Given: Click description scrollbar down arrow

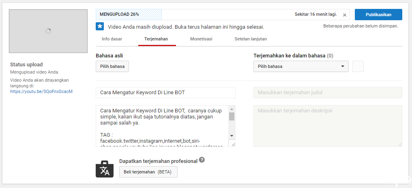Looking at the screenshot, I should pyautogui.click(x=232, y=135).
